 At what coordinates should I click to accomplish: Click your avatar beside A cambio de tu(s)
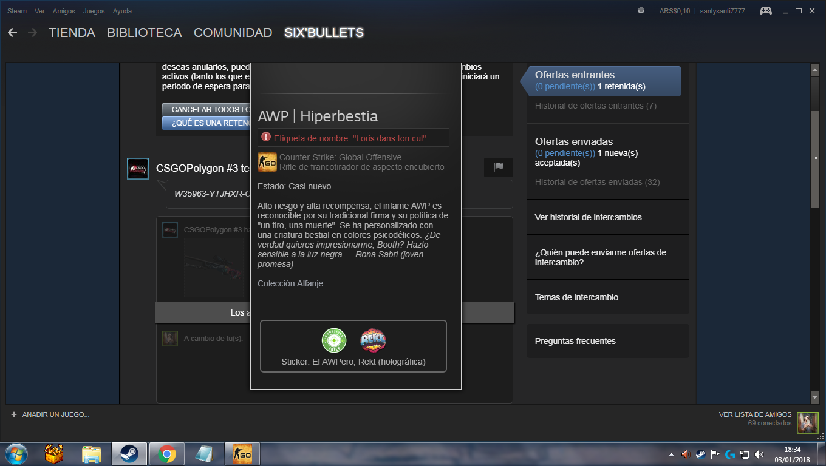(170, 339)
